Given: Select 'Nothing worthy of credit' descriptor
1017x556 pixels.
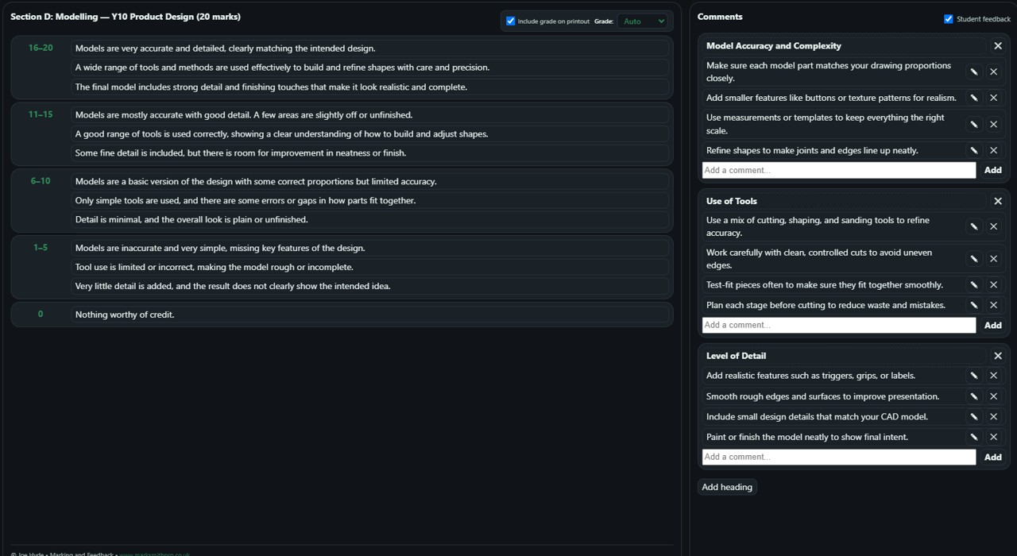Looking at the screenshot, I should click(x=369, y=315).
